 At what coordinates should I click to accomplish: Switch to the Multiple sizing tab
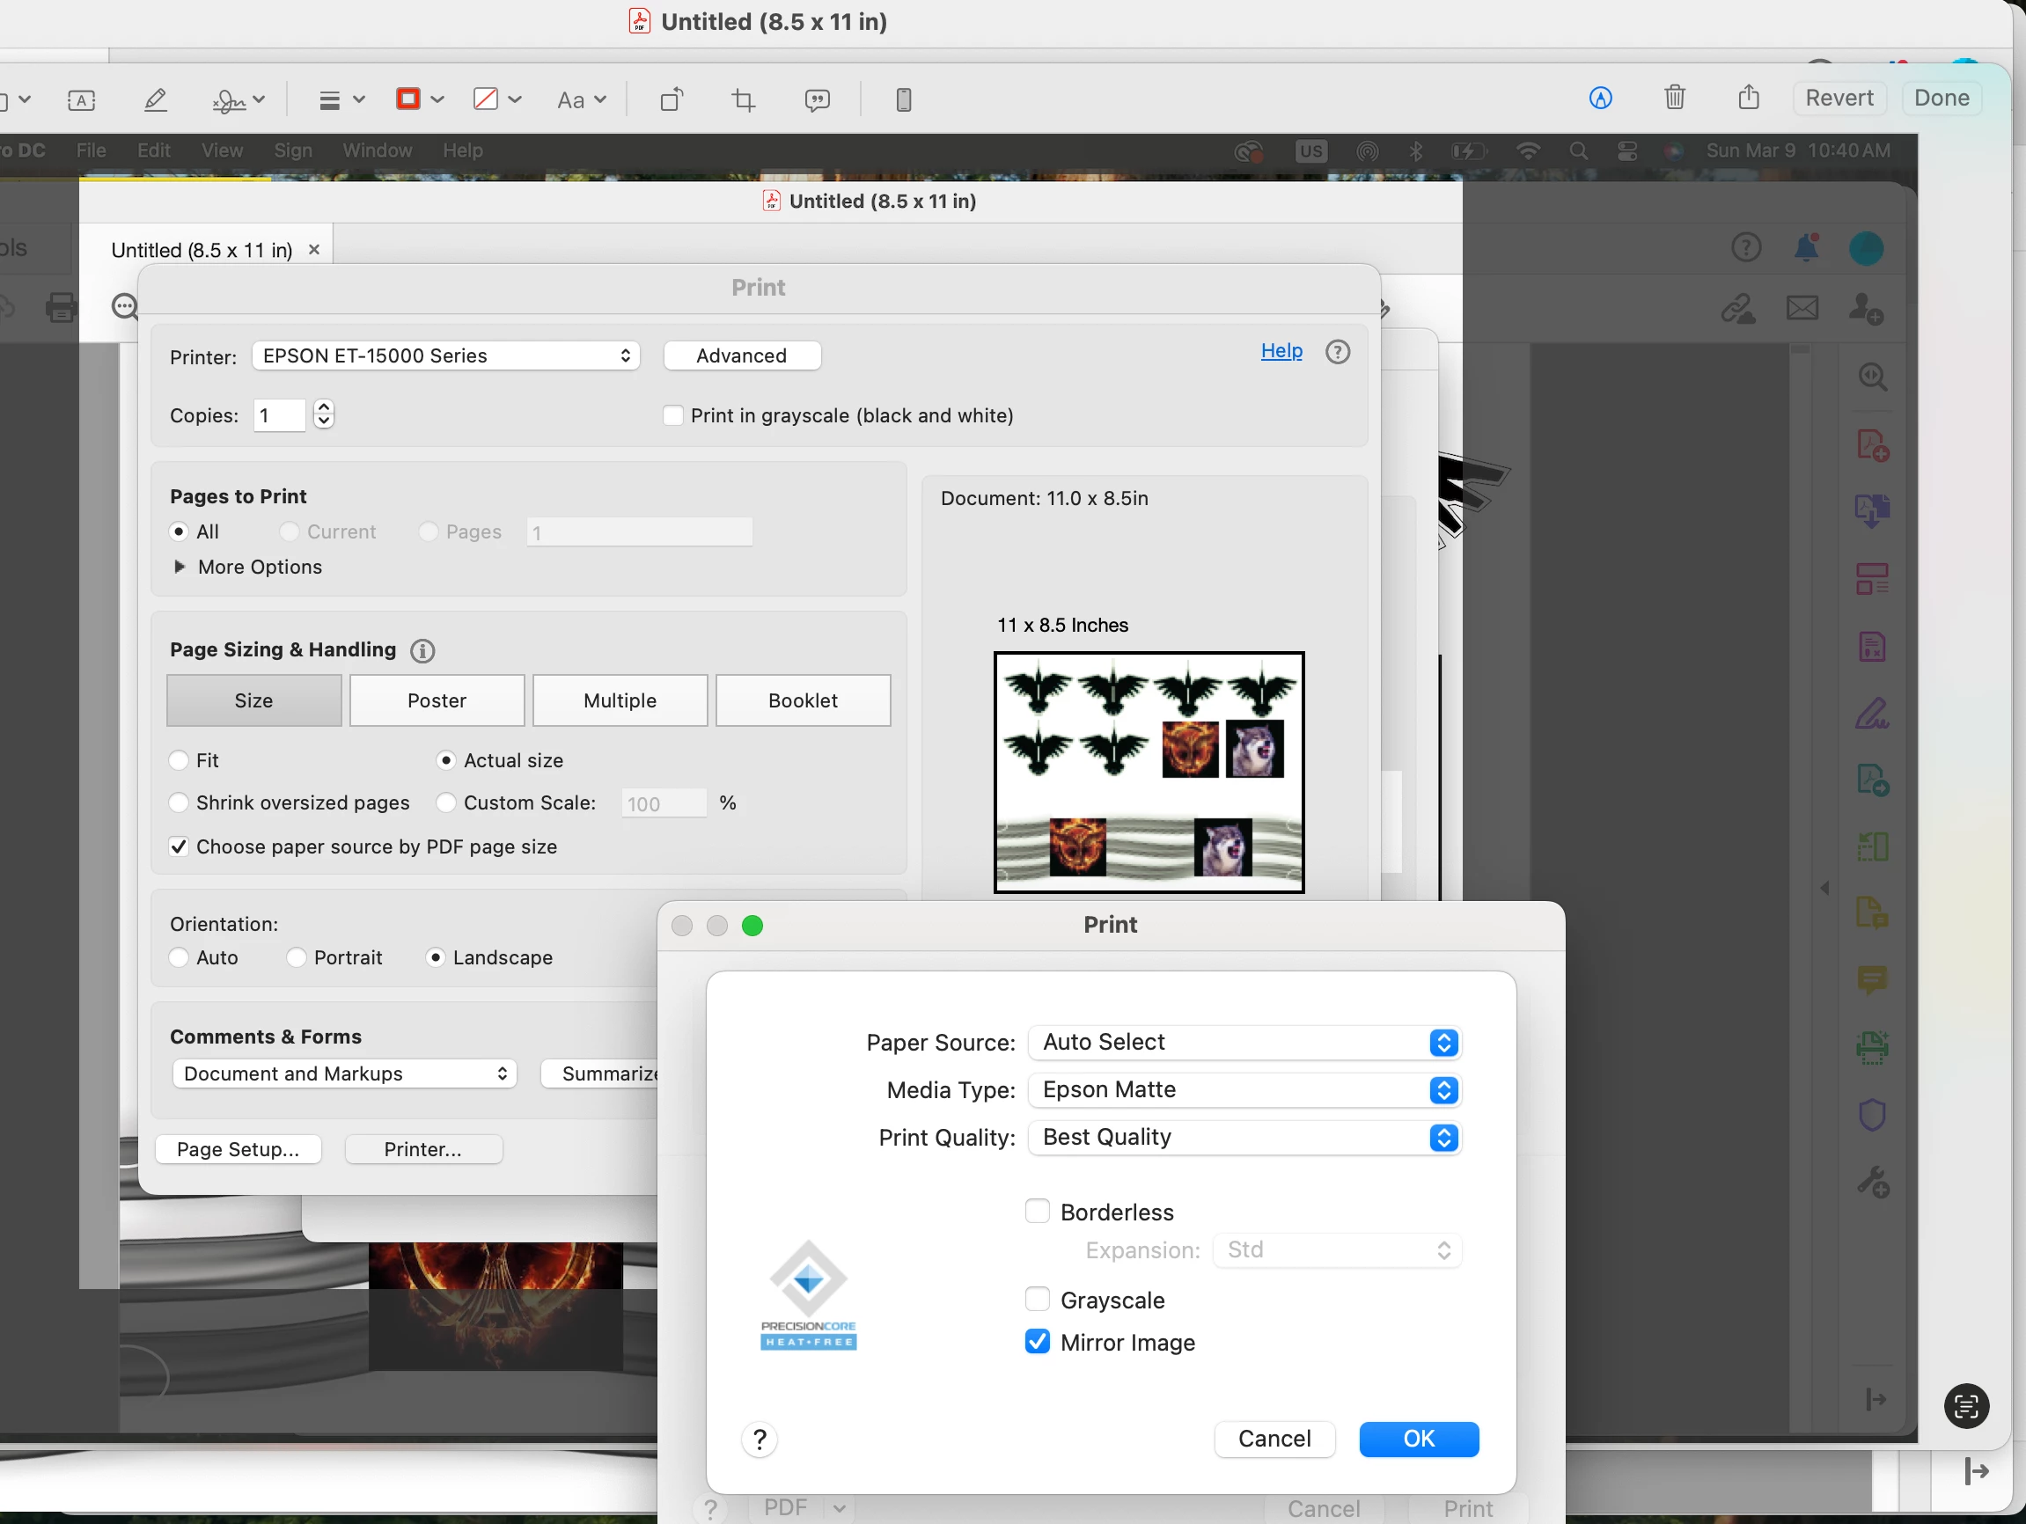(x=620, y=700)
